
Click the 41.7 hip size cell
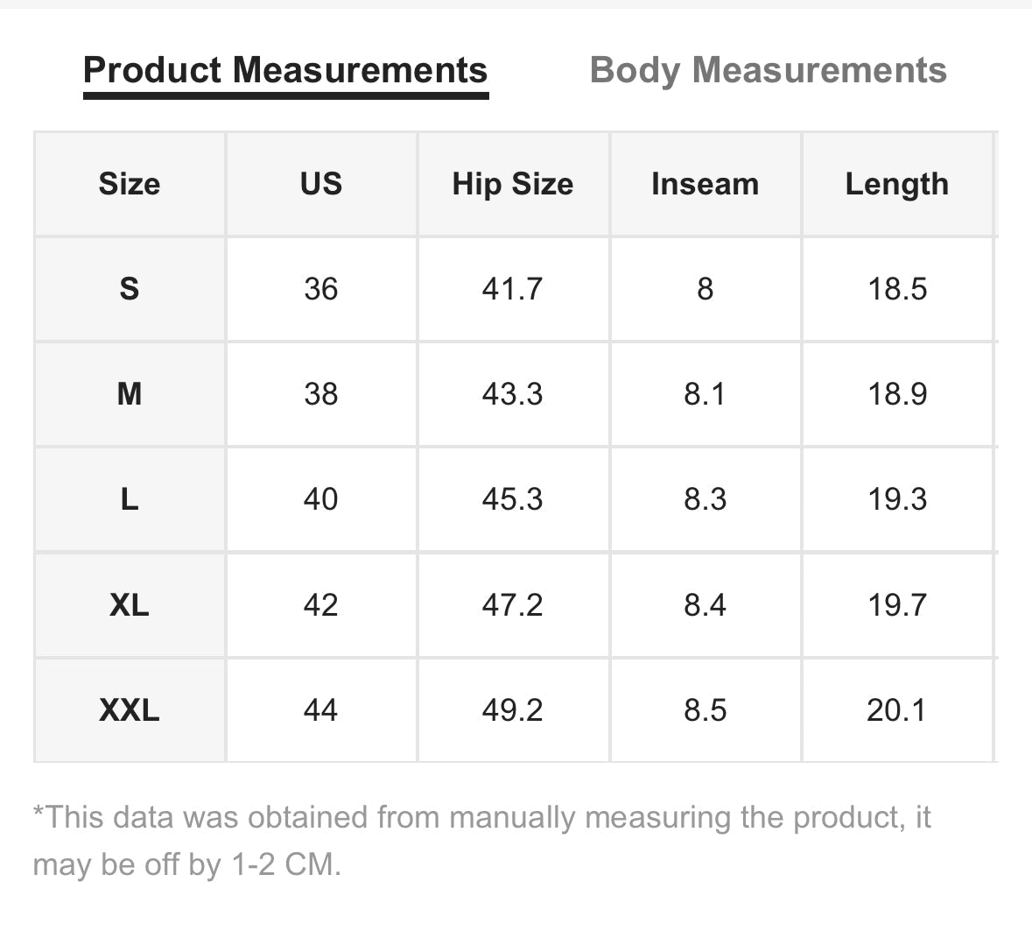(513, 288)
